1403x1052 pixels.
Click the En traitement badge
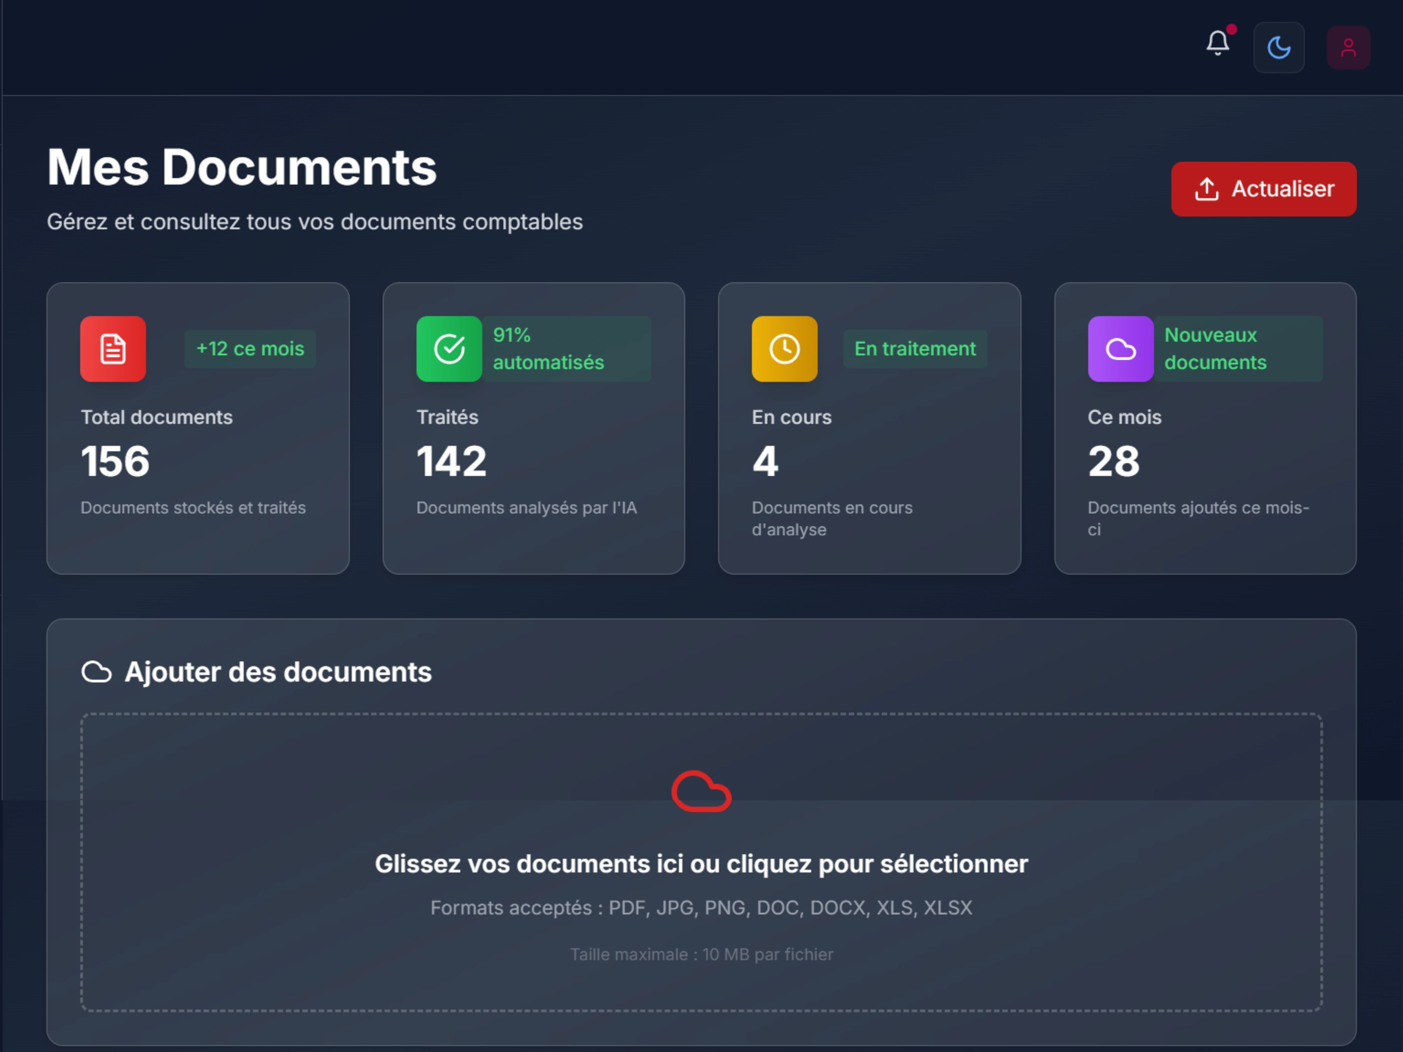[x=914, y=349]
